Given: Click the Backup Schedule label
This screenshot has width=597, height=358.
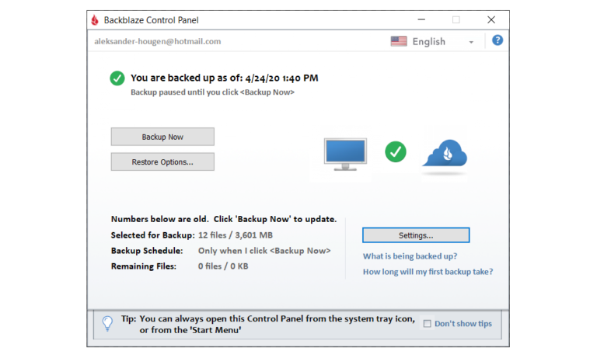Looking at the screenshot, I should (147, 251).
